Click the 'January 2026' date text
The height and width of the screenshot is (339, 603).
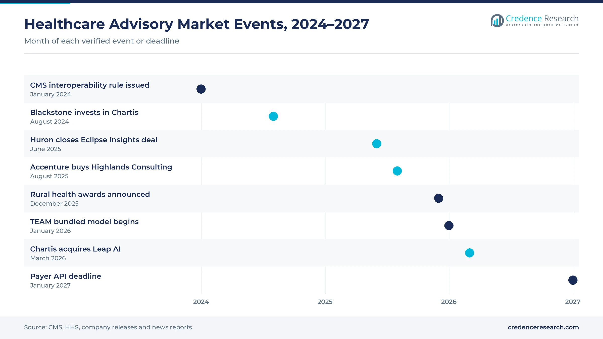pos(51,231)
